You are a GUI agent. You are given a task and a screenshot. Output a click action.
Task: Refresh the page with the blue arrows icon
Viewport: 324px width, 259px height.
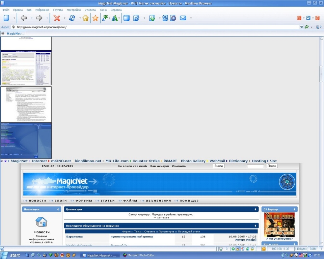click(x=72, y=18)
